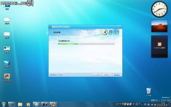Open the language bar options arrow
Image resolution: width=171 pixels, height=107 pixels.
click(x=139, y=105)
